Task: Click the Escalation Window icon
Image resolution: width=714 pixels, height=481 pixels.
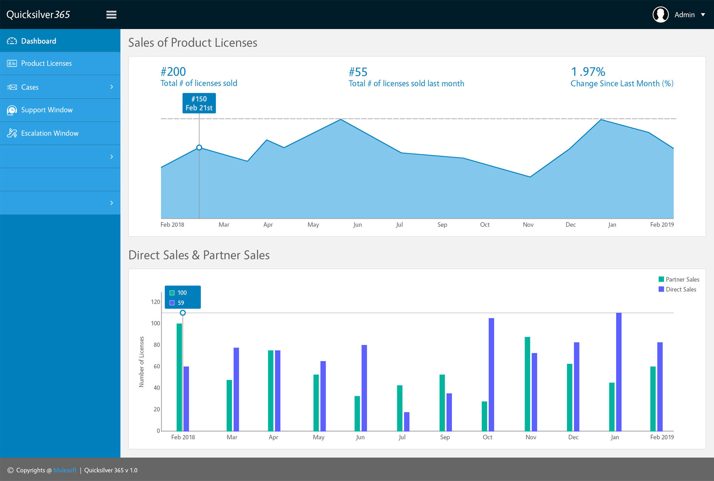Action: (x=12, y=133)
